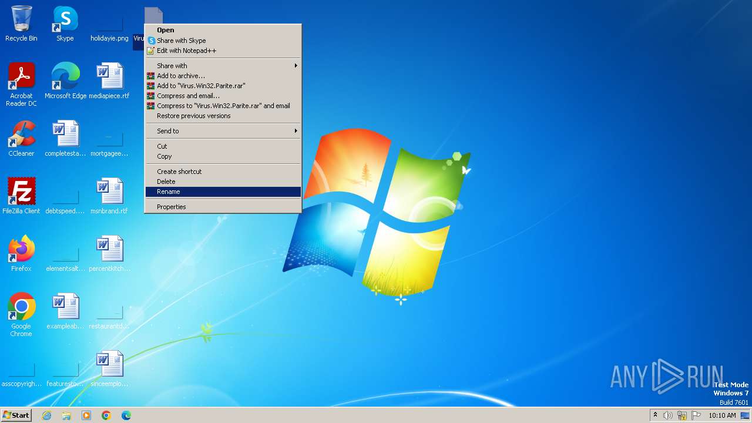Choose Delete from the context menu
Image resolution: width=752 pixels, height=423 pixels.
click(x=223, y=182)
